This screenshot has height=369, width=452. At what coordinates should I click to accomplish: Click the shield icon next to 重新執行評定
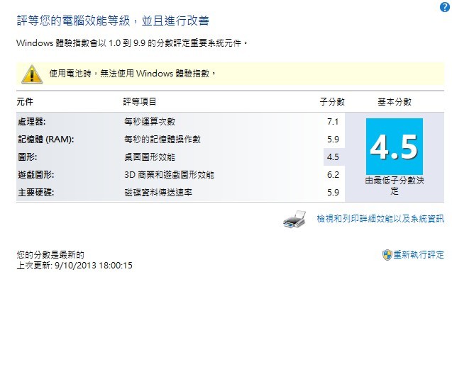pos(387,255)
